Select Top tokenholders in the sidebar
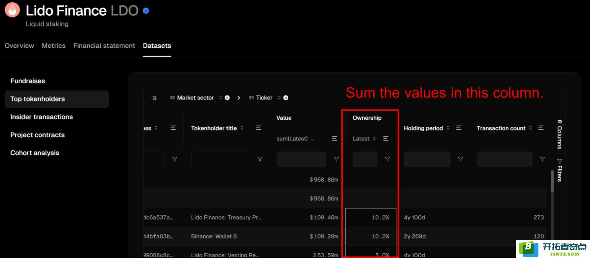590x258 pixels. [x=57, y=99]
